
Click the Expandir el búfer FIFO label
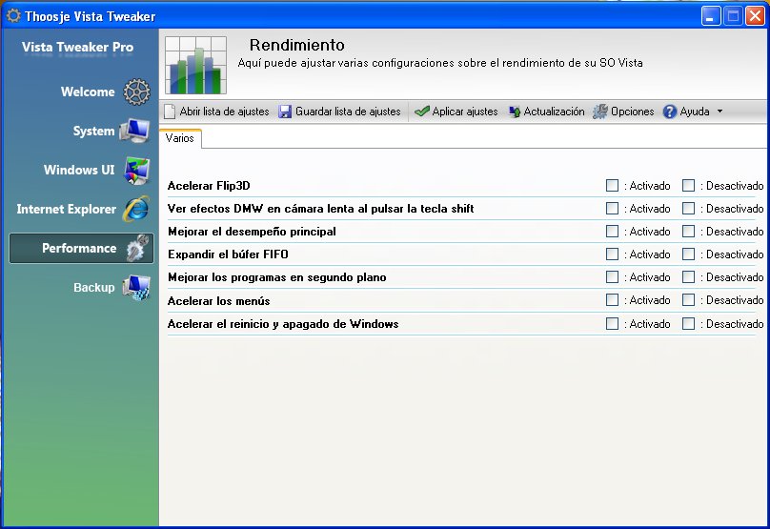[228, 254]
